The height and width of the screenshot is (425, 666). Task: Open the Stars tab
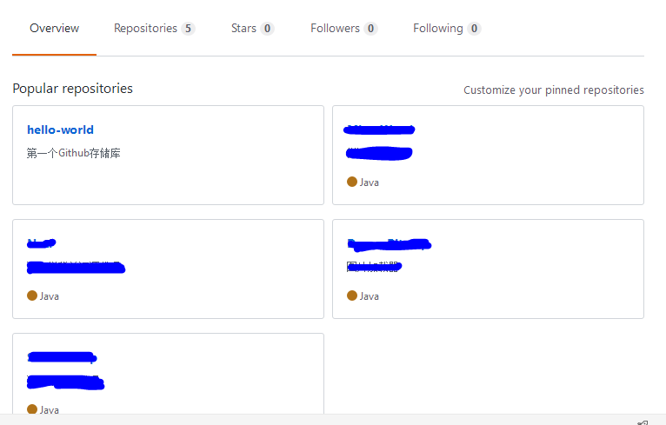click(x=243, y=29)
